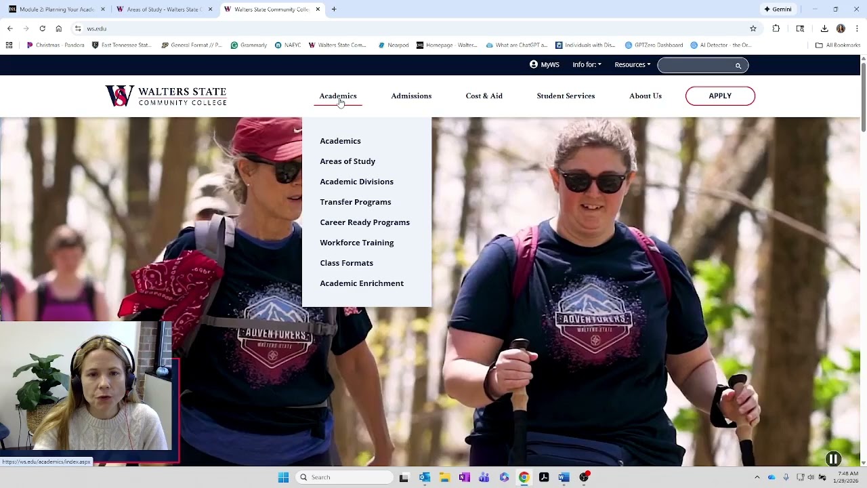Open Outlook from the taskbar
867x488 pixels.
425,477
